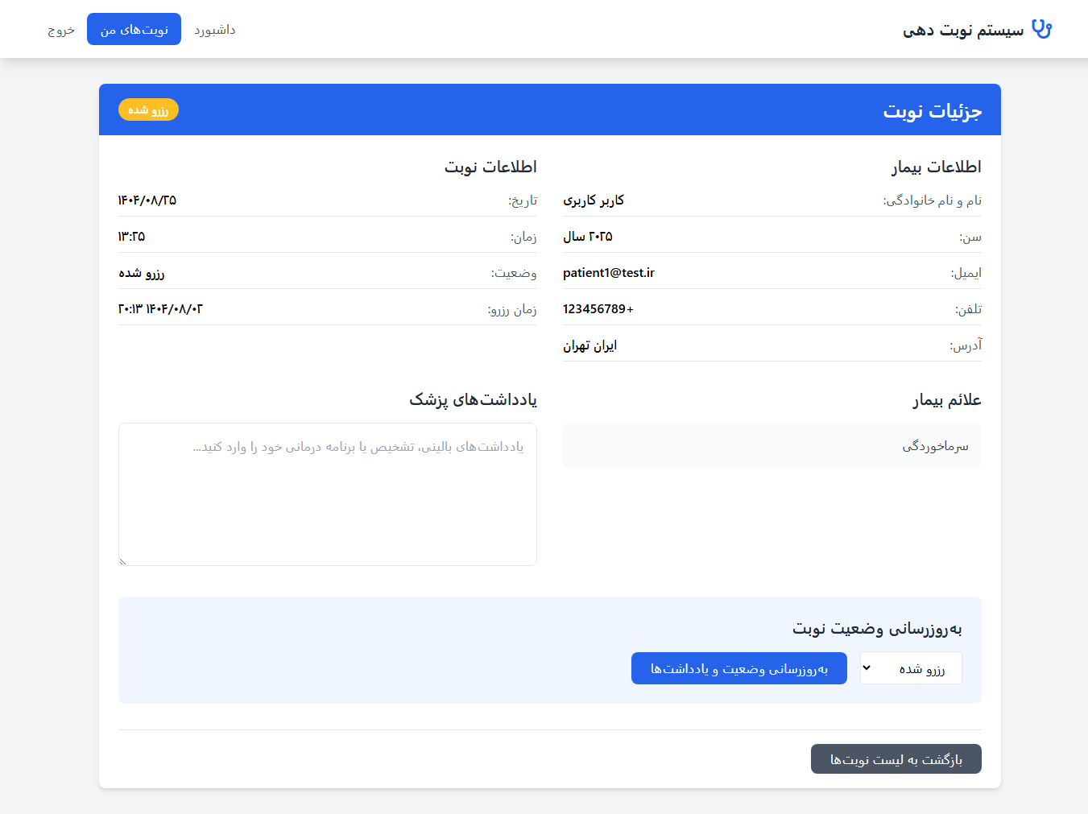The width and height of the screenshot is (1088, 814).
Task: Click the chevron arrow on status select
Action: tap(867, 668)
